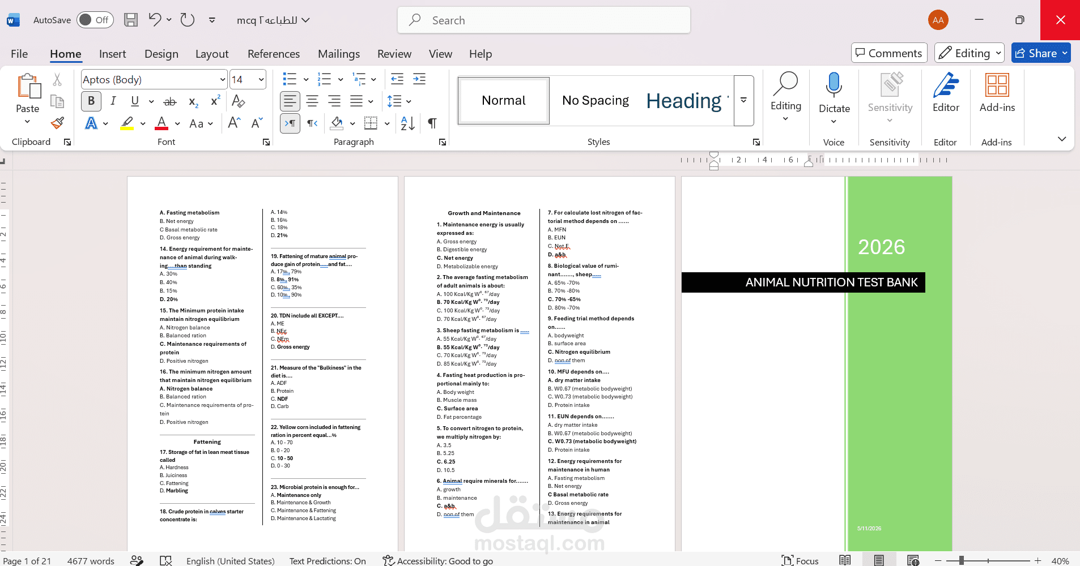The width and height of the screenshot is (1080, 566).
Task: Select the Format Painter brush icon
Action: pyautogui.click(x=57, y=123)
